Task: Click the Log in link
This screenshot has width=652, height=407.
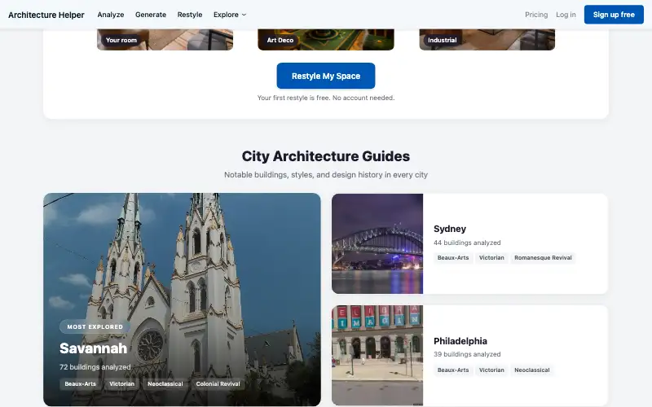Action: (x=566, y=15)
